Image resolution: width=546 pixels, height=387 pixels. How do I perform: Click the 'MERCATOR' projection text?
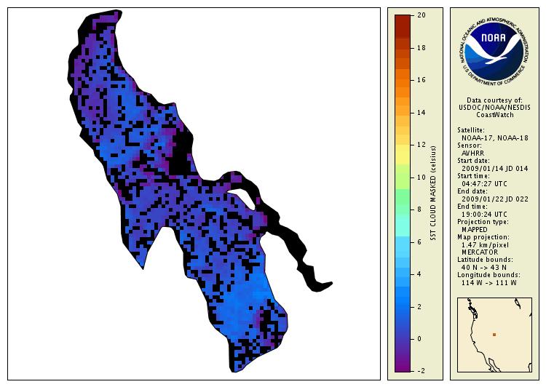click(480, 252)
